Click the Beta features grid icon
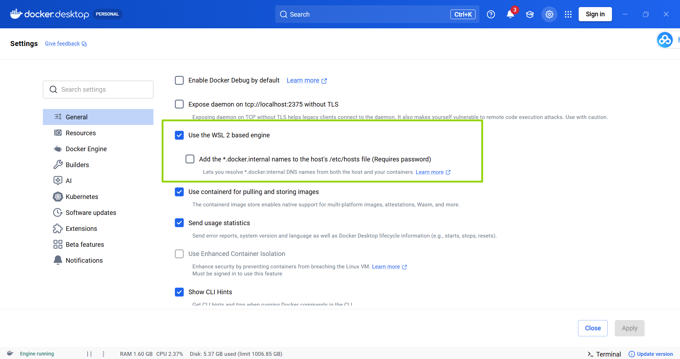 [58, 244]
